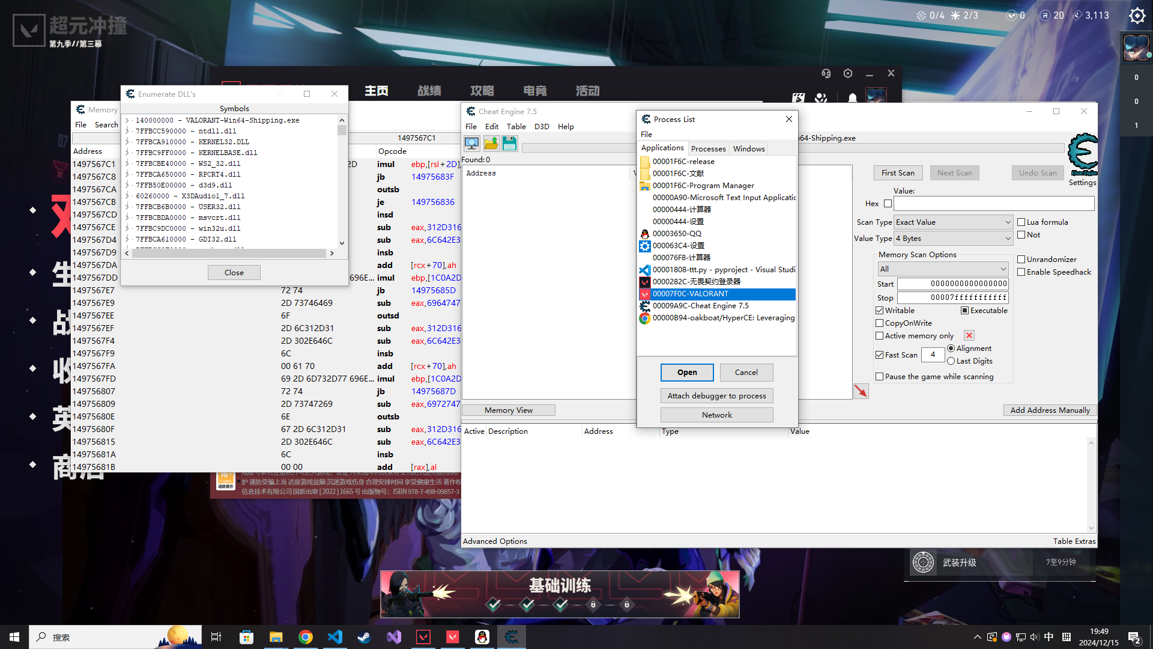Open Search menu in Memory Viewer

pyautogui.click(x=106, y=125)
